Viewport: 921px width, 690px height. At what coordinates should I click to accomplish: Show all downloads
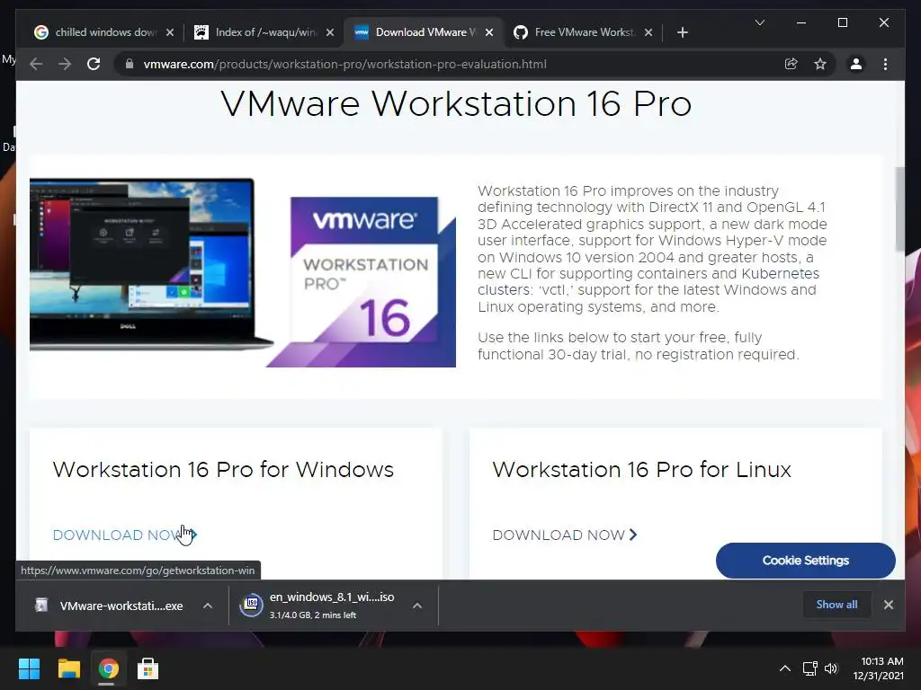(836, 605)
